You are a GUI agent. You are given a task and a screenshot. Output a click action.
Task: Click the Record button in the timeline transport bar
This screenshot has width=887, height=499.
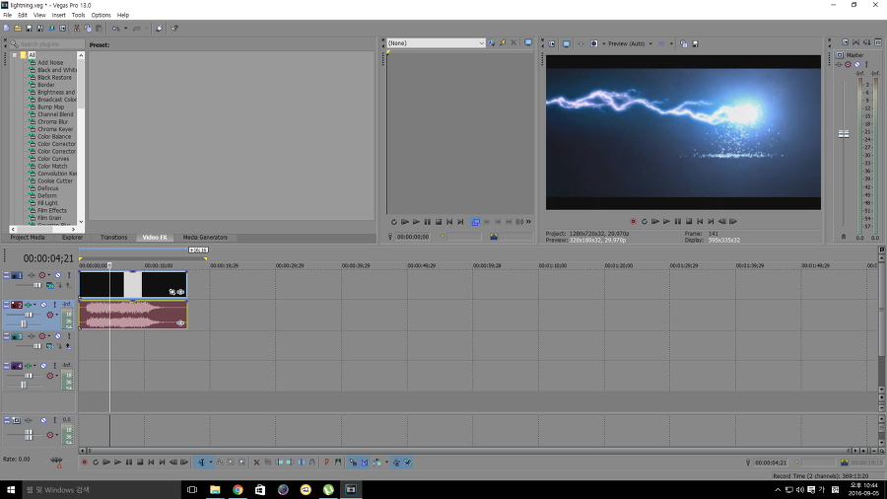pos(85,463)
